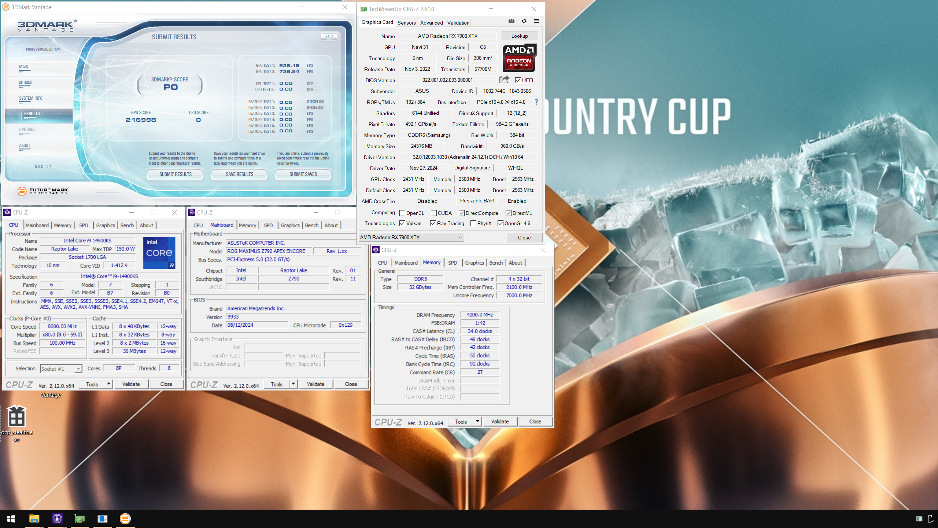
Task: Click the CPU-Z Memory window title icon
Action: tap(376, 250)
